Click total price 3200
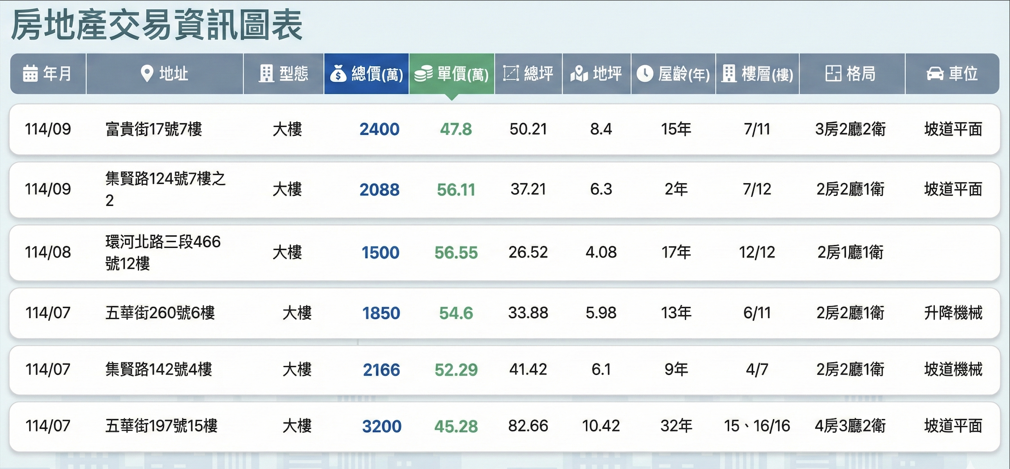The image size is (1010, 469). [x=382, y=427]
